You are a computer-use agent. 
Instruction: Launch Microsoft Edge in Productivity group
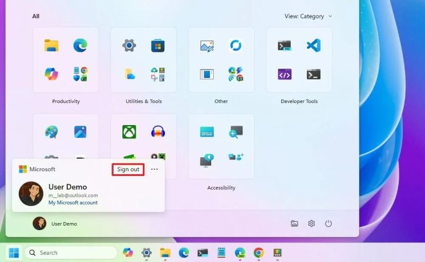(x=80, y=46)
